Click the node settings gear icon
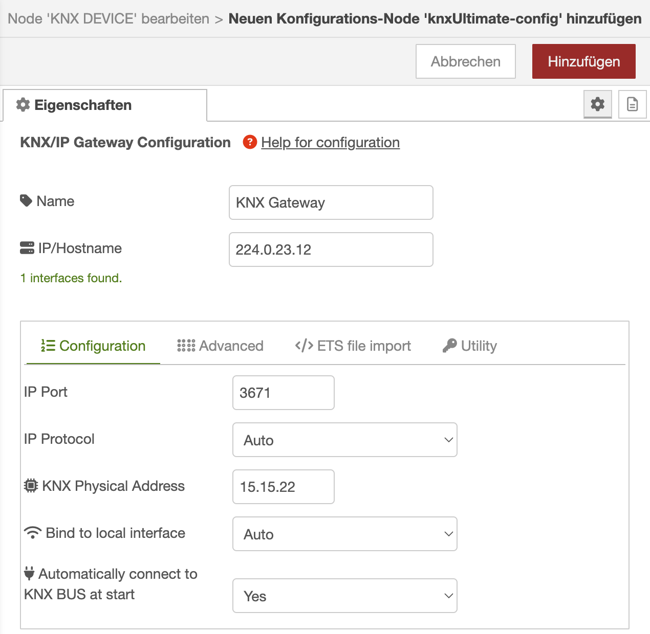The image size is (650, 634). point(598,104)
